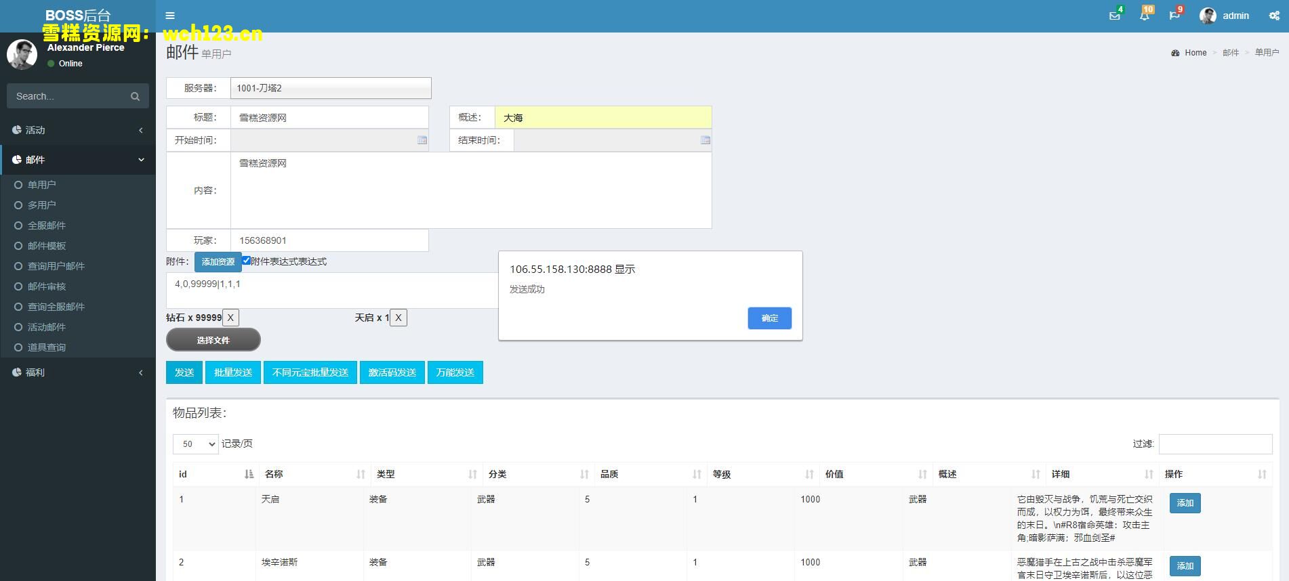This screenshot has height=581, width=1289.
Task: Click the admin user avatar
Action: pos(1208,16)
